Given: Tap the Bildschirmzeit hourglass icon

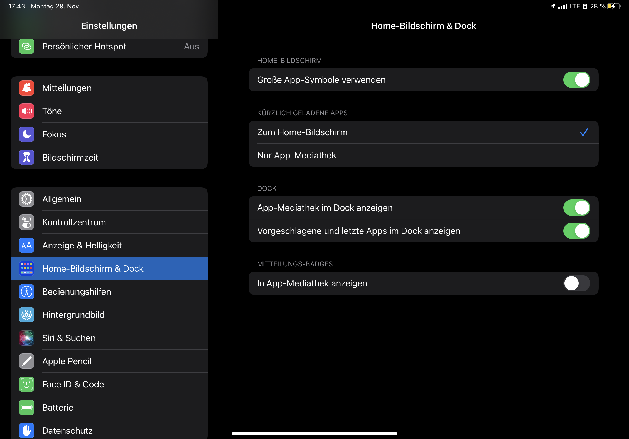Looking at the screenshot, I should tap(27, 157).
